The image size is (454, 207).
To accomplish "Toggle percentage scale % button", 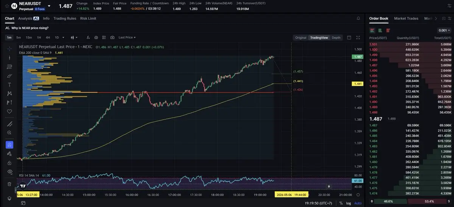I will [341, 203].
